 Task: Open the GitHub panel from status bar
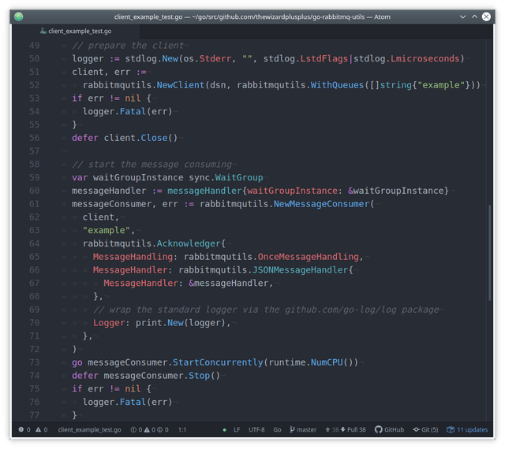click(389, 430)
